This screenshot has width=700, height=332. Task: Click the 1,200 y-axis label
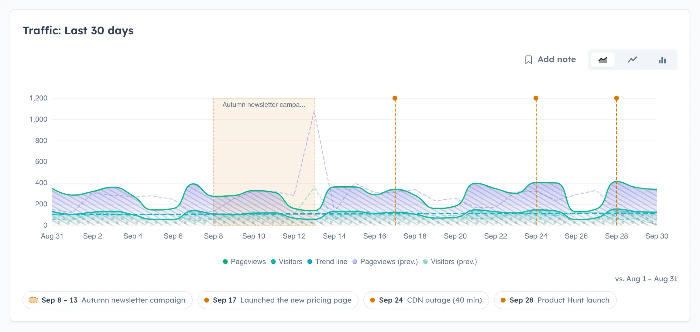point(38,98)
